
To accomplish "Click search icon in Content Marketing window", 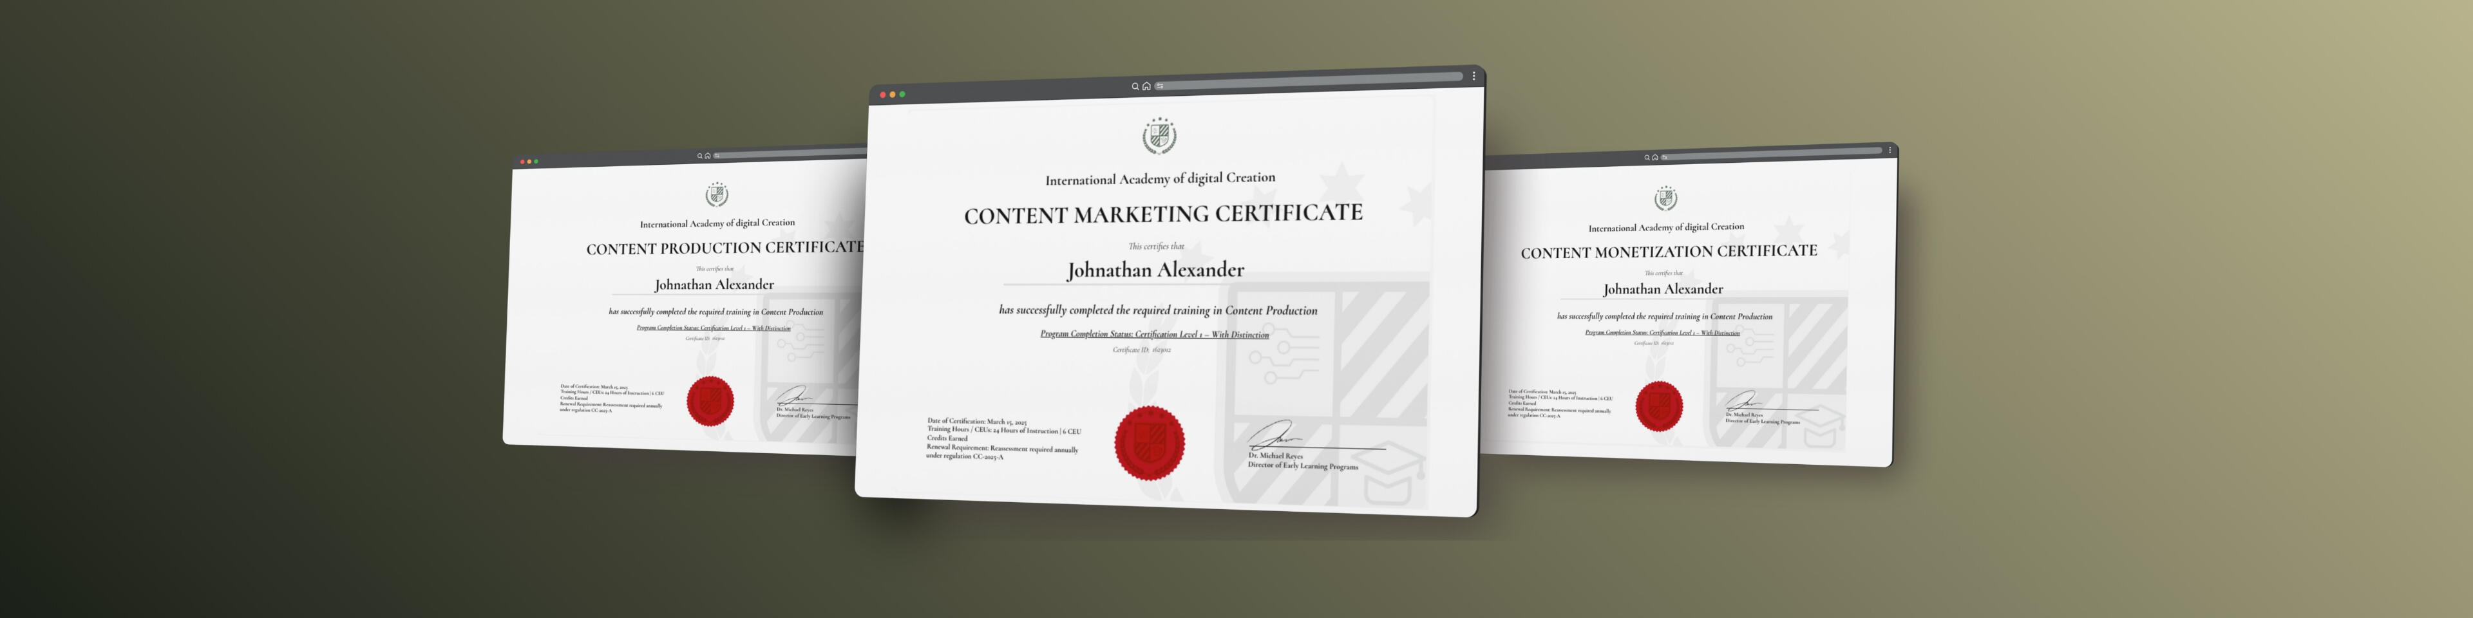I will click(x=1135, y=86).
